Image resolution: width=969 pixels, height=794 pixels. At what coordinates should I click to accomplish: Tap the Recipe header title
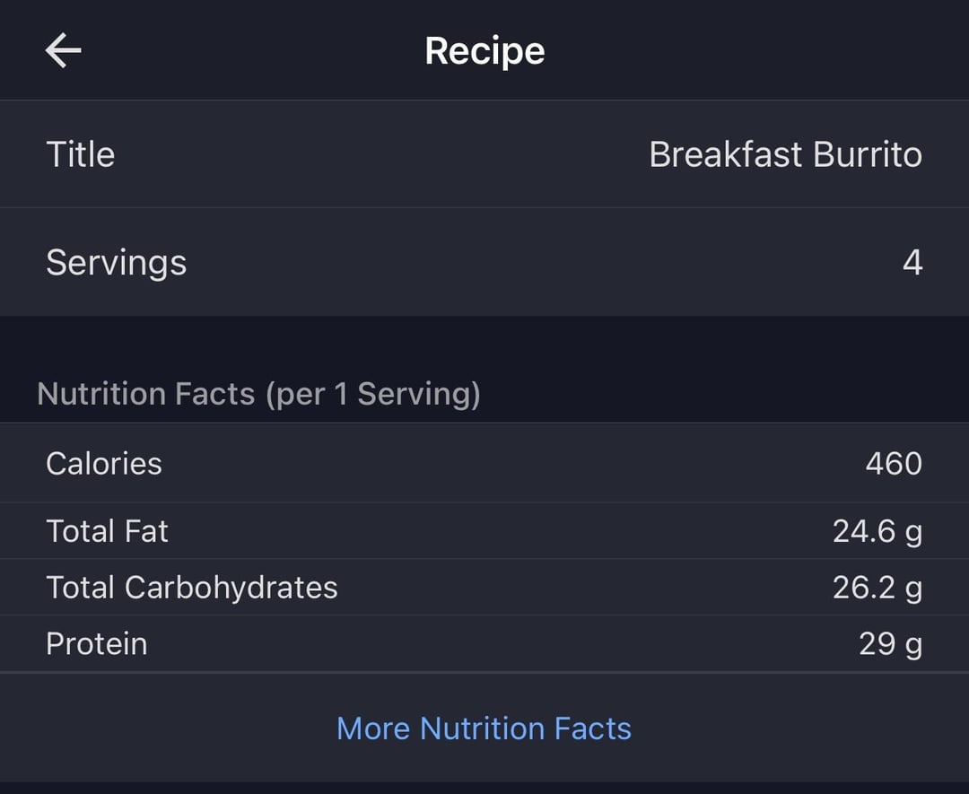[x=484, y=50]
